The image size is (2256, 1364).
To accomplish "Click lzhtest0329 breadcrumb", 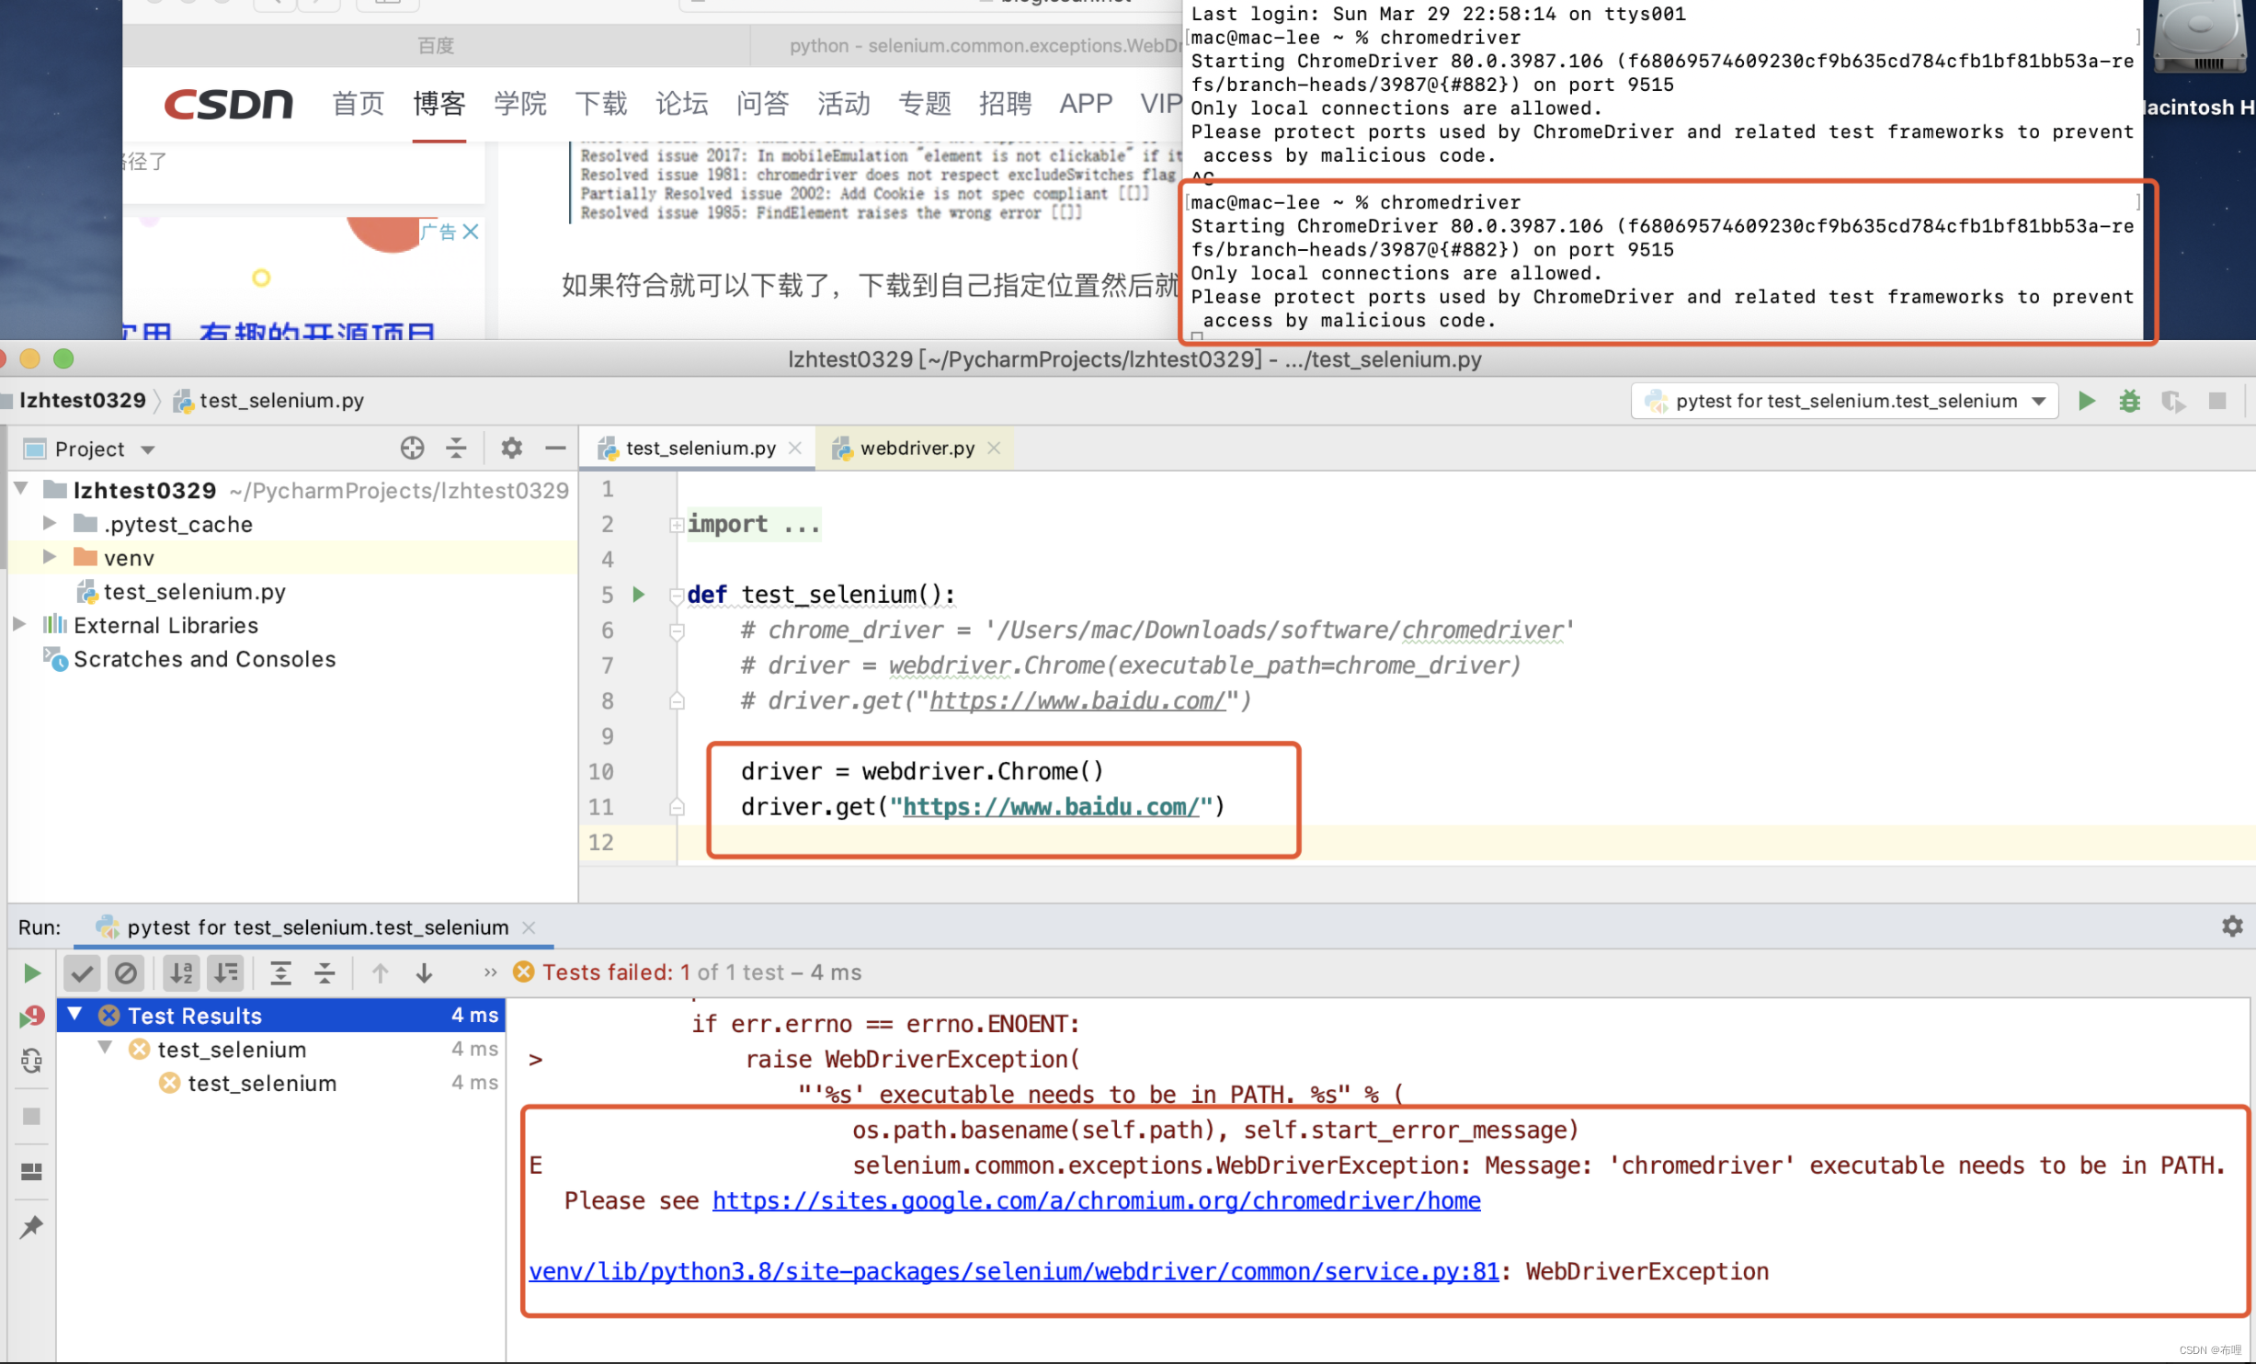I will tap(82, 401).
